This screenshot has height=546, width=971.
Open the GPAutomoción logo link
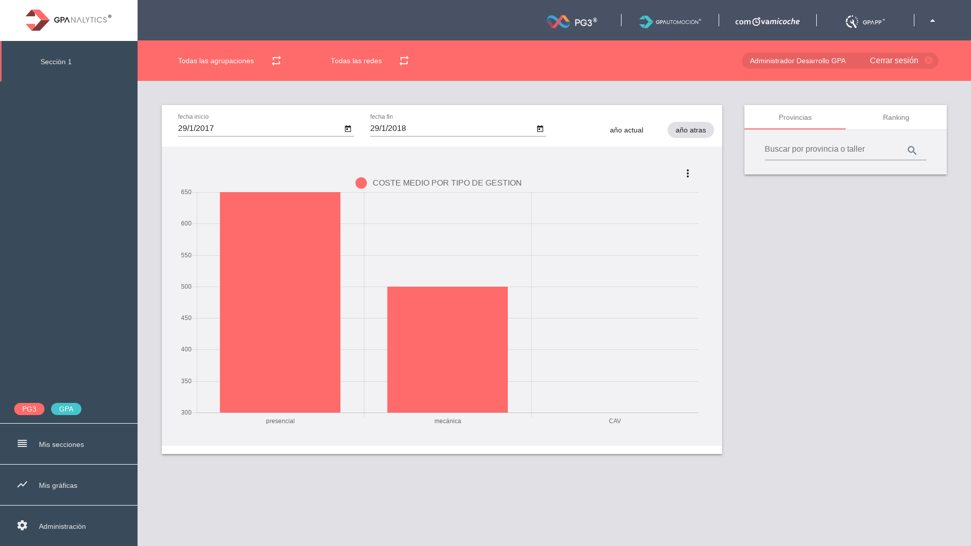pos(670,21)
